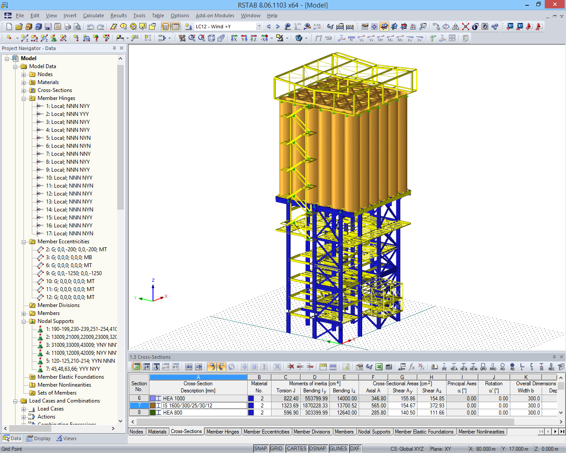Open the Open file folder icon

[x=19, y=27]
